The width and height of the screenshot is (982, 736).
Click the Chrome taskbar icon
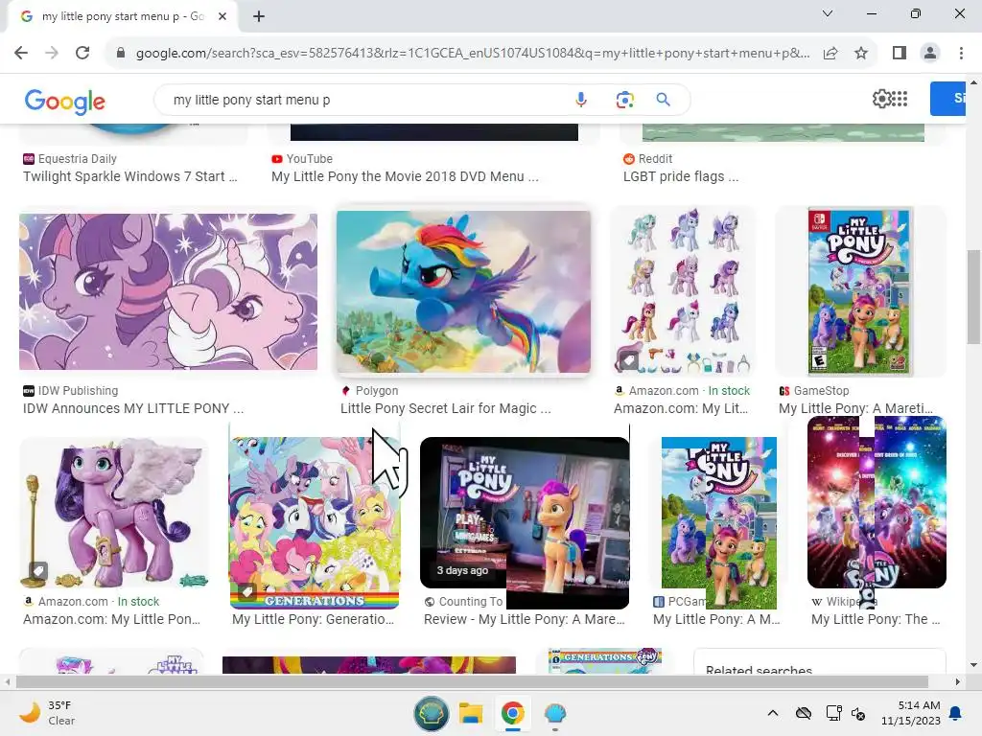pyautogui.click(x=512, y=713)
